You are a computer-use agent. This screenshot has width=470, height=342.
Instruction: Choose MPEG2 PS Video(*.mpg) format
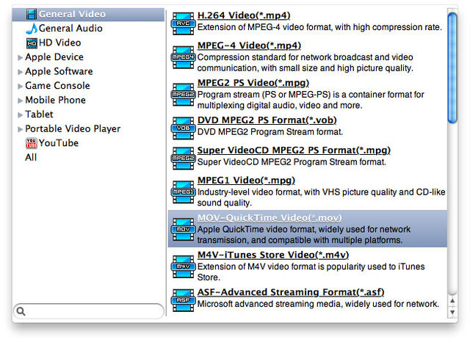[x=253, y=83]
